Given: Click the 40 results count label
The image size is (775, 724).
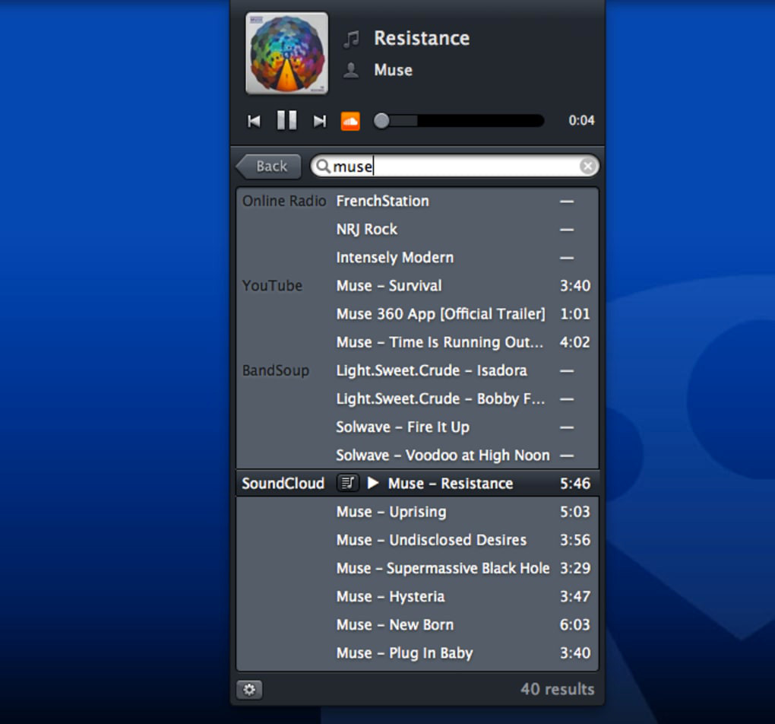Looking at the screenshot, I should 558,689.
